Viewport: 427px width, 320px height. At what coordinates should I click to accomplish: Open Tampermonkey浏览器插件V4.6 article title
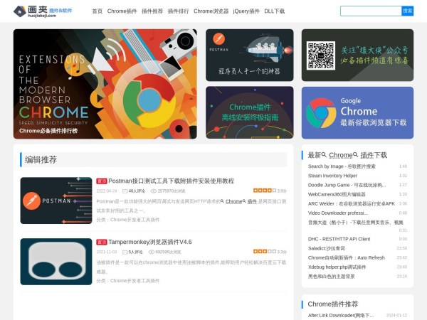(149, 242)
